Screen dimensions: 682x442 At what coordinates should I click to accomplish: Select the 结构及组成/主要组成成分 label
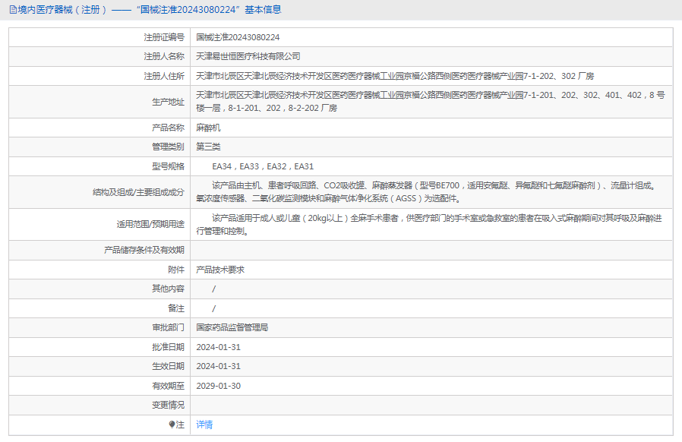(138, 192)
